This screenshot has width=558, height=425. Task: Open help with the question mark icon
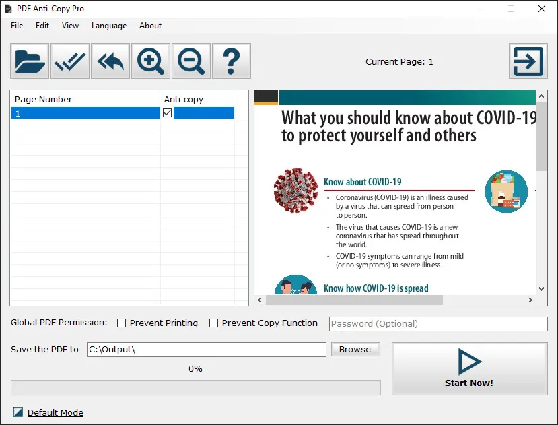(232, 61)
